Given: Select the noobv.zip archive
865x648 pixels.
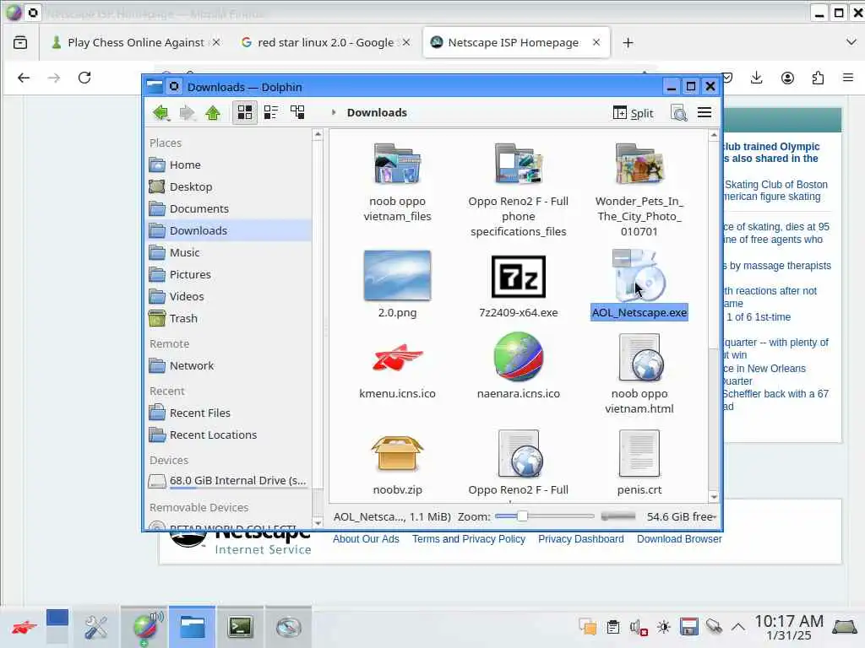Looking at the screenshot, I should (397, 463).
